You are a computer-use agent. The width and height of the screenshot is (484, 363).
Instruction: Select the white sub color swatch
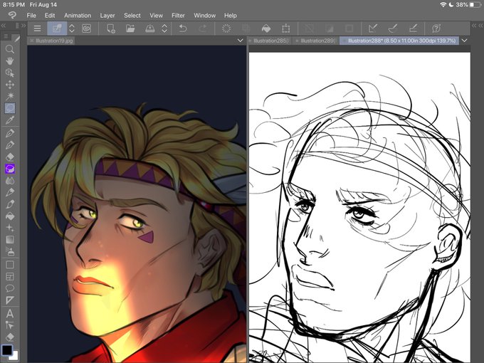click(x=15, y=356)
